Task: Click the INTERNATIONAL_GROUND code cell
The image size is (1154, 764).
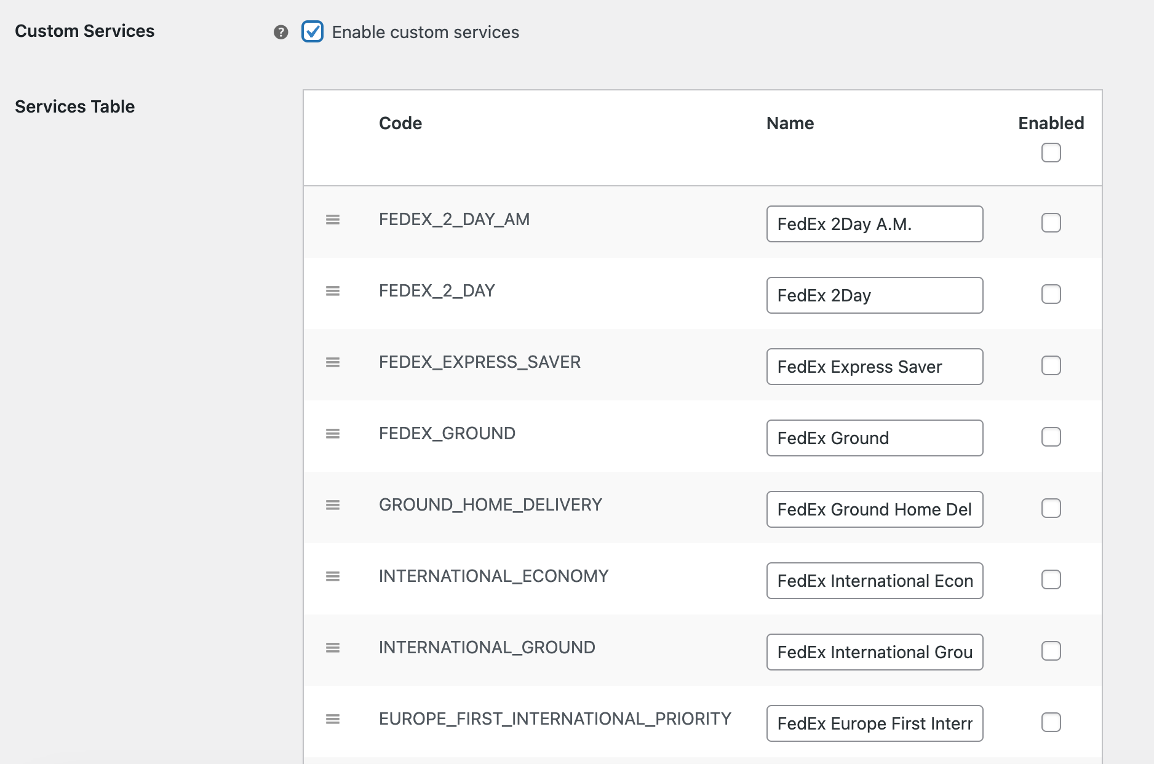Action: [487, 648]
